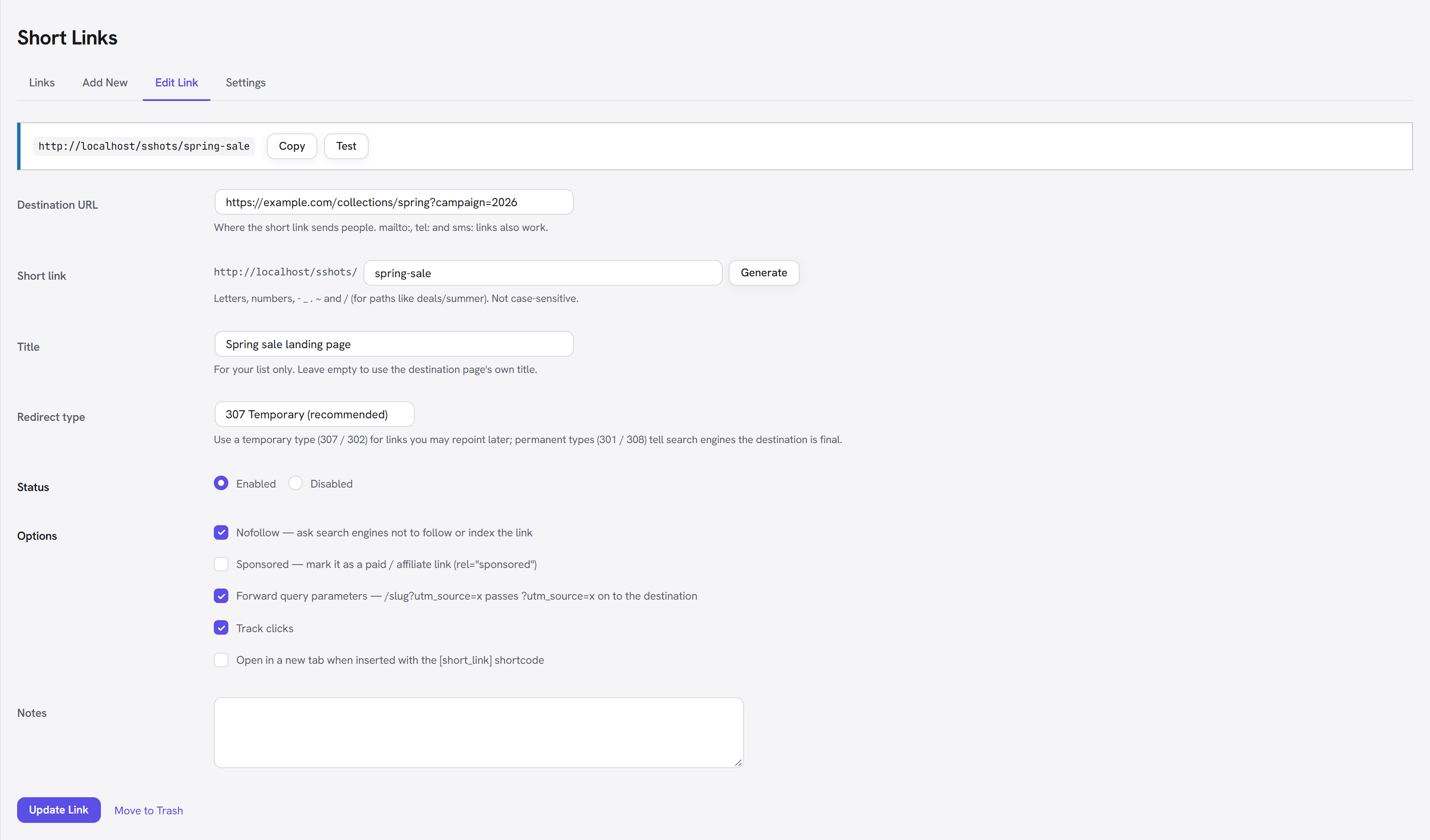Click the 'Short Links' page heading

click(67, 38)
